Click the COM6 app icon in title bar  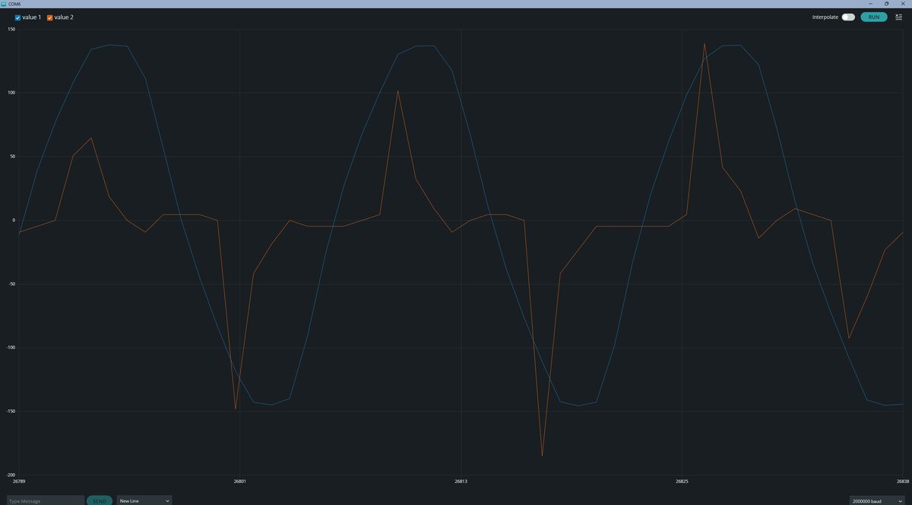4,4
